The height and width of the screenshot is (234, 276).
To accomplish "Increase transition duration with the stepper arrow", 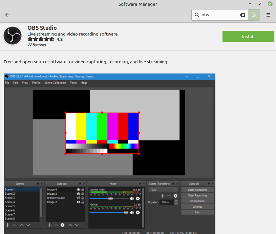I will tap(176, 200).
